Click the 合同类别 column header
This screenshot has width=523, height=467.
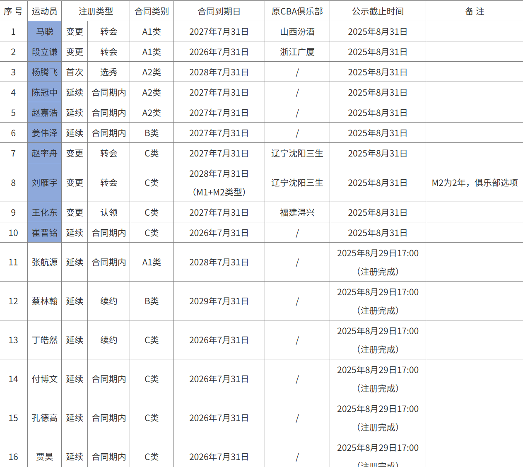coord(151,11)
